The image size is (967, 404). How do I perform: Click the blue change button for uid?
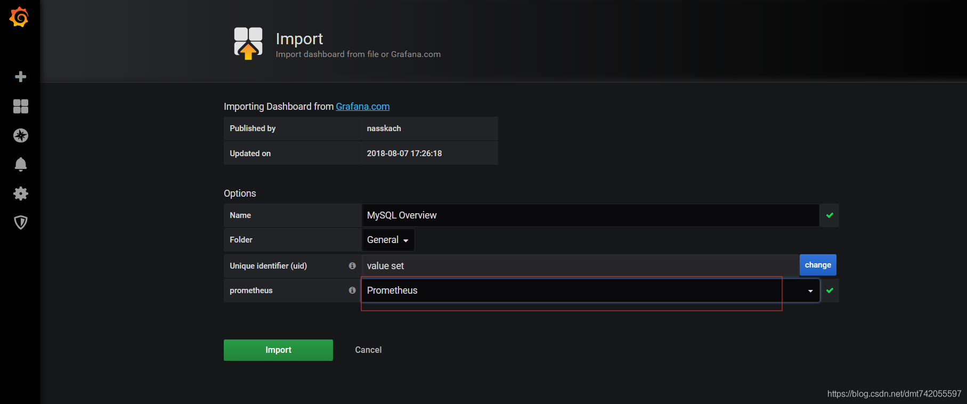(x=818, y=265)
